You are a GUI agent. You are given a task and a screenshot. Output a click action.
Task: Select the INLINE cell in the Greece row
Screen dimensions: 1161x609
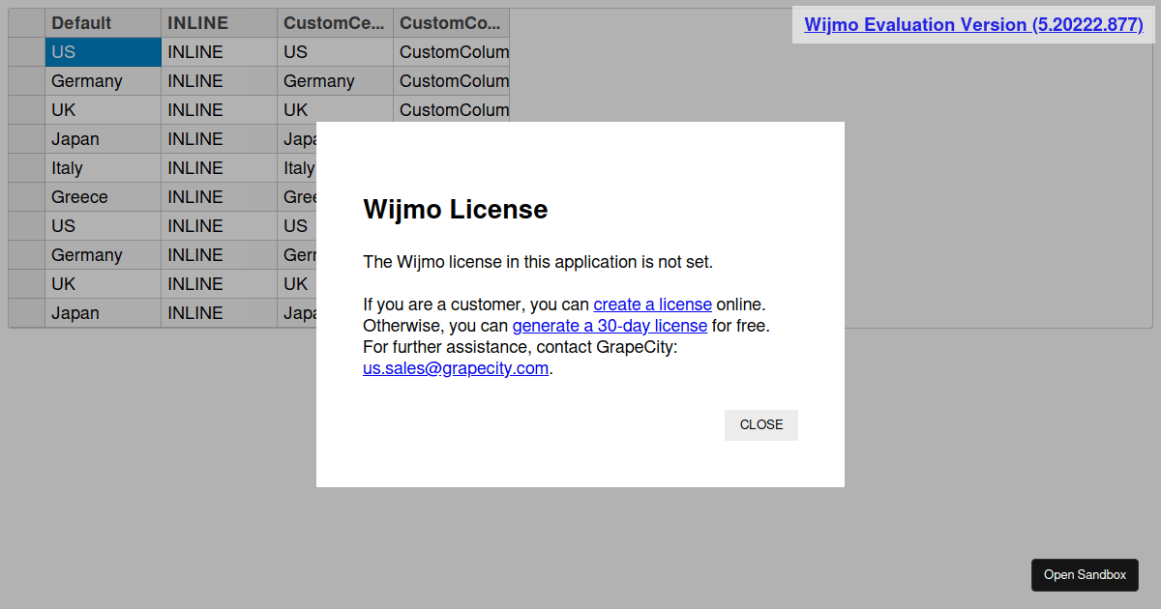click(219, 197)
